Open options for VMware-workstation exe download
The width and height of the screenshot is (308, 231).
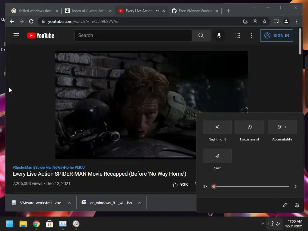point(69,203)
